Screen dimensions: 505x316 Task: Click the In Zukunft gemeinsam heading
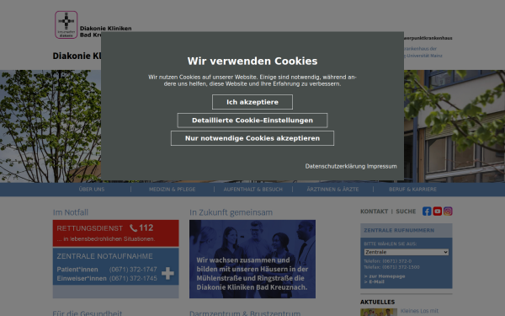(x=231, y=212)
